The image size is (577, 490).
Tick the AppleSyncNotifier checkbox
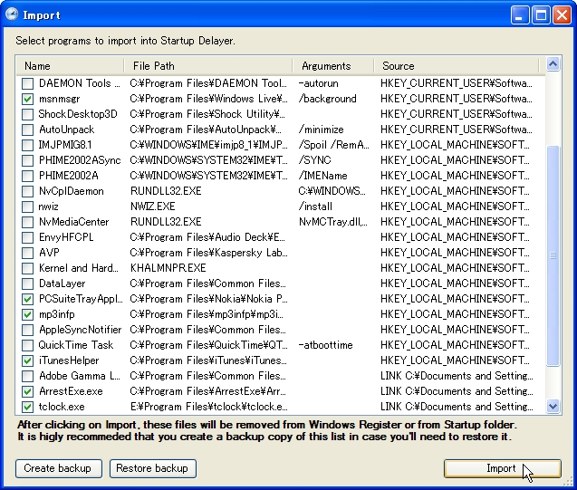click(x=27, y=330)
